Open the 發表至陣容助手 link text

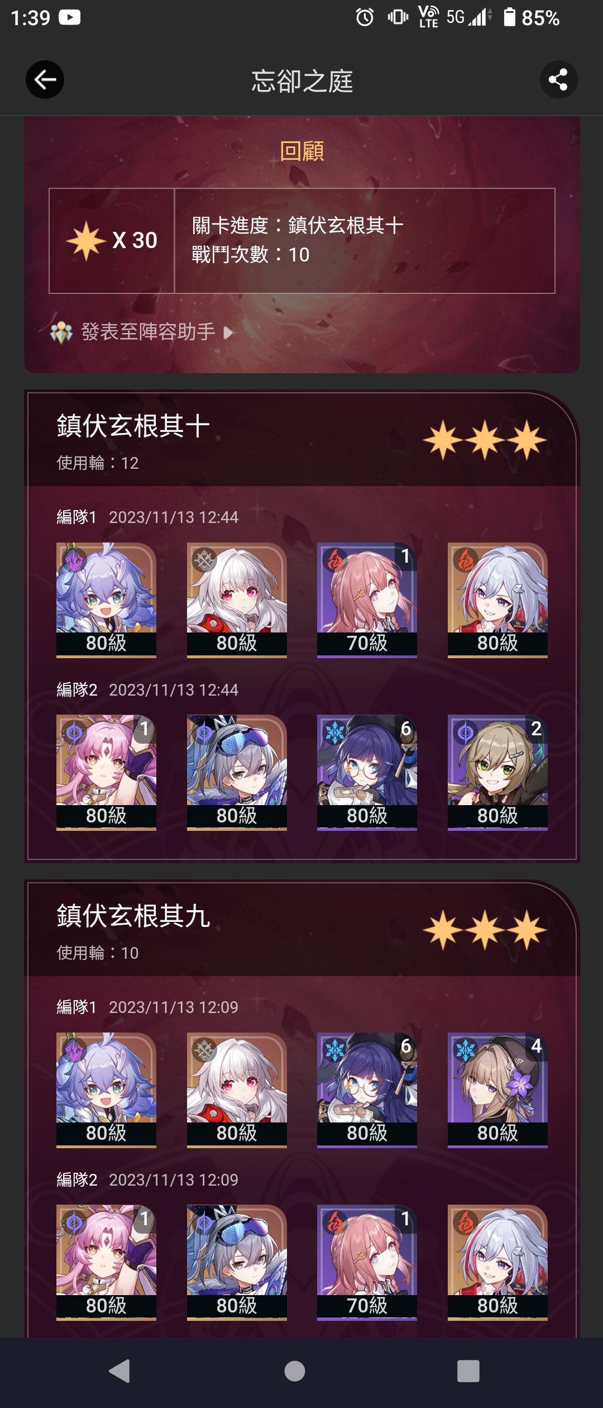(x=148, y=332)
